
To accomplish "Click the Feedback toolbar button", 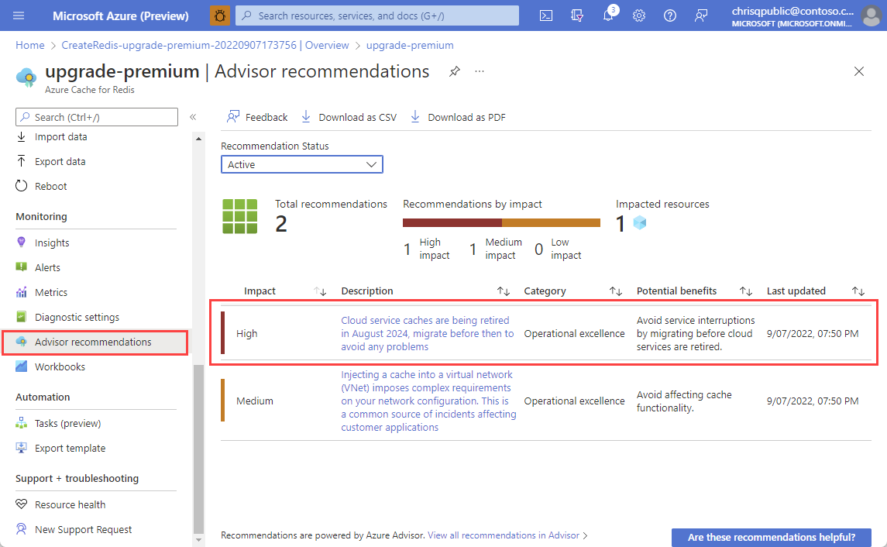I will 257,117.
